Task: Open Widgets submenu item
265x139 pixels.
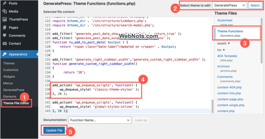Action: (x=9, y=77)
